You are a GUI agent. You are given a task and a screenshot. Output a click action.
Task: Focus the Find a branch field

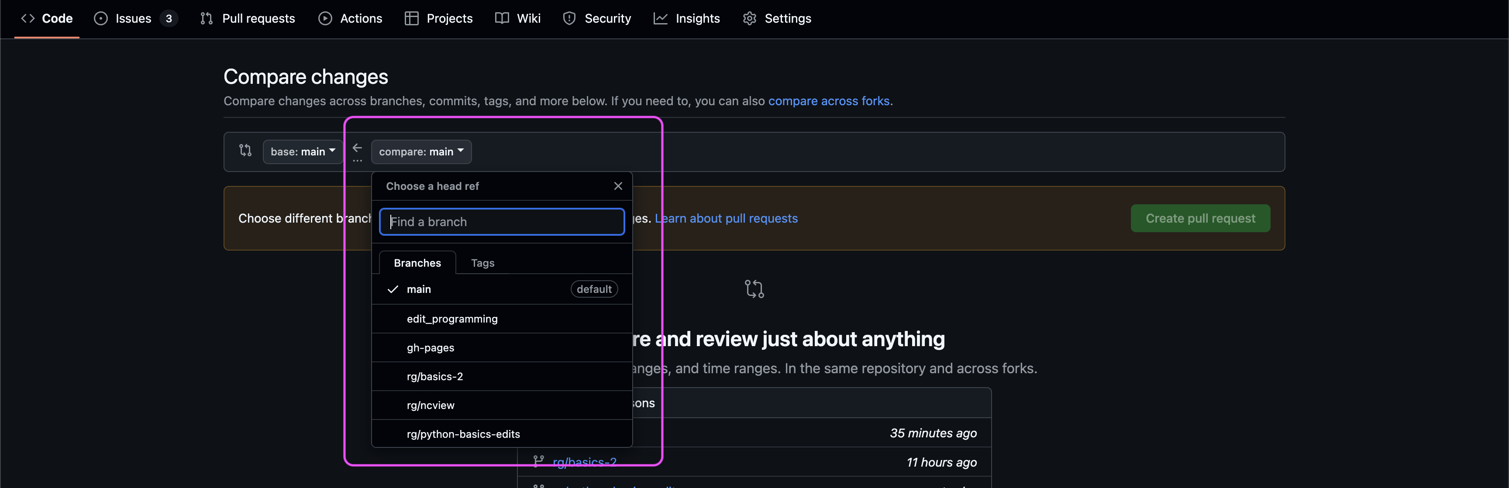(x=501, y=222)
